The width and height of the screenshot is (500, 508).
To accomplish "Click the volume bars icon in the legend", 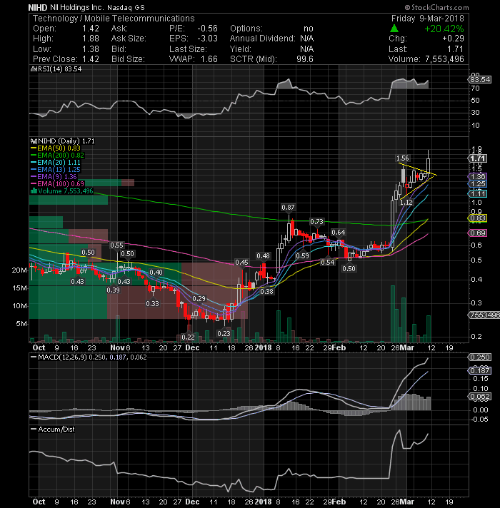I will 34,190.
